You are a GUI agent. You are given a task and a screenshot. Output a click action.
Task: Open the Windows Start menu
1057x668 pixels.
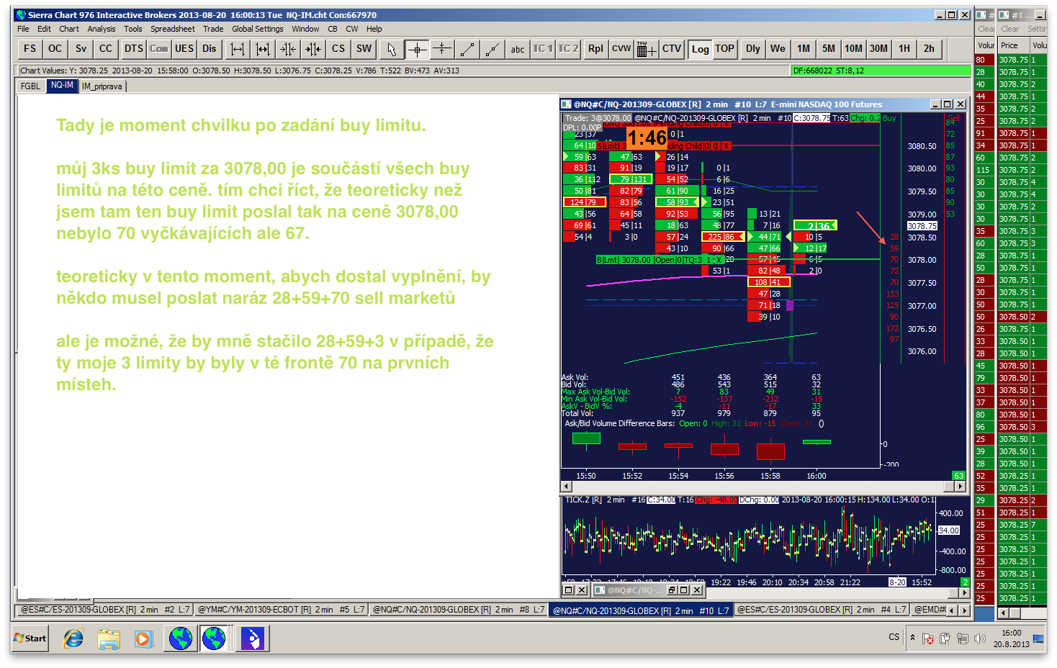[30, 638]
